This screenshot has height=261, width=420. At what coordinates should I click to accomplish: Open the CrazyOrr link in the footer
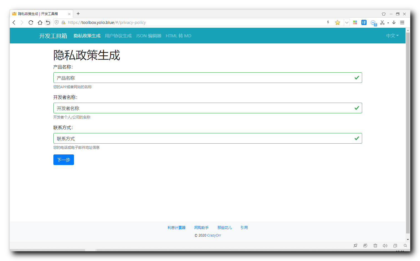(214, 235)
